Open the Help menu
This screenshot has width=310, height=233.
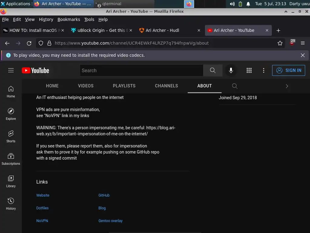(103, 19)
